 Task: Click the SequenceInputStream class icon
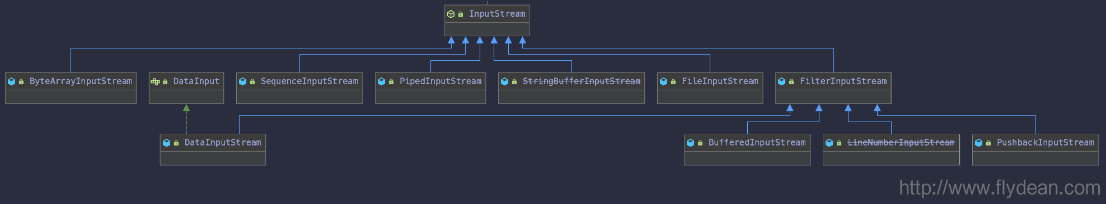pos(242,81)
